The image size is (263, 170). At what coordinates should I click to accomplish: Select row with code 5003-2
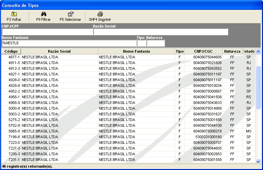pyautogui.click(x=128, y=114)
